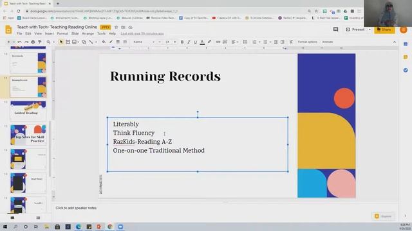
Task: Open the Line tool dropdown arrow
Action: [x=96, y=42]
